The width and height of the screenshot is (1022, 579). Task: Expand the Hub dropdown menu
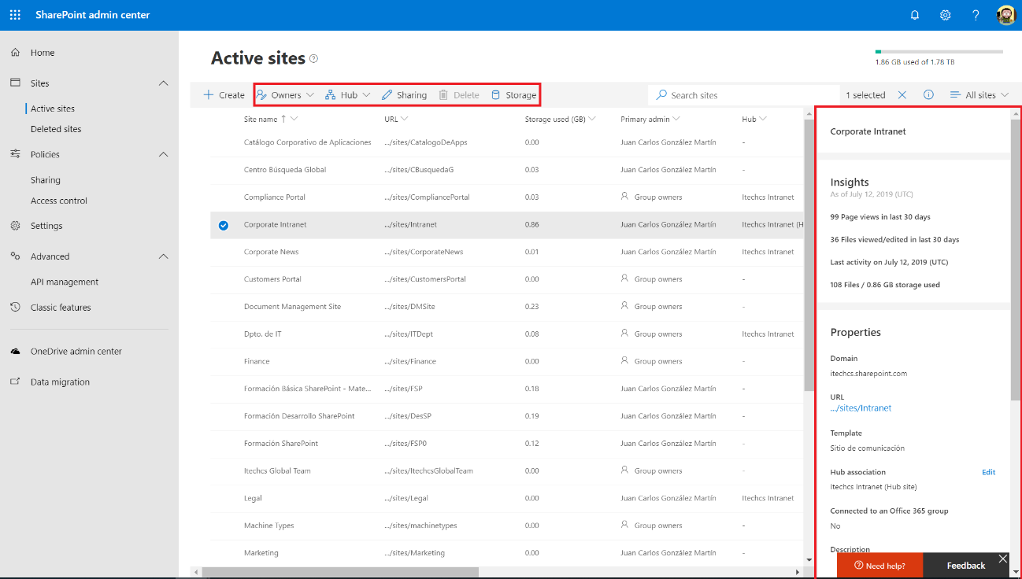click(x=347, y=95)
